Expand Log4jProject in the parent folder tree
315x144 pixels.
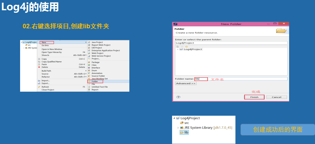pyautogui.click(x=178, y=49)
